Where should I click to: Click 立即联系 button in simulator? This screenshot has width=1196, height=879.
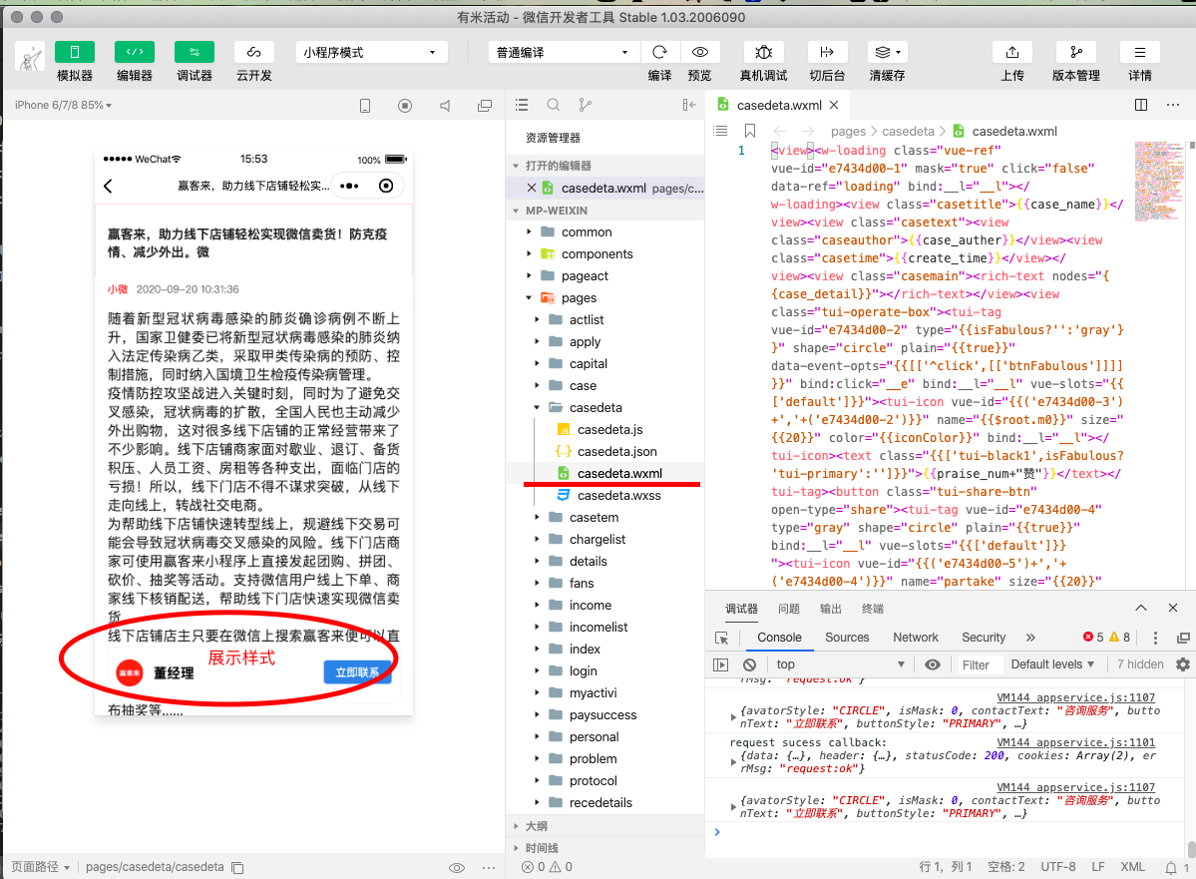click(x=358, y=671)
